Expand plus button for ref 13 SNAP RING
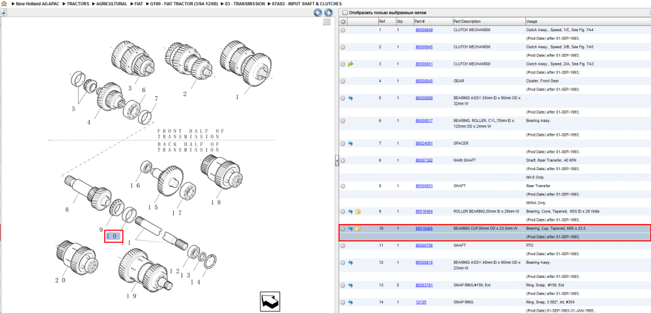 tap(343, 285)
